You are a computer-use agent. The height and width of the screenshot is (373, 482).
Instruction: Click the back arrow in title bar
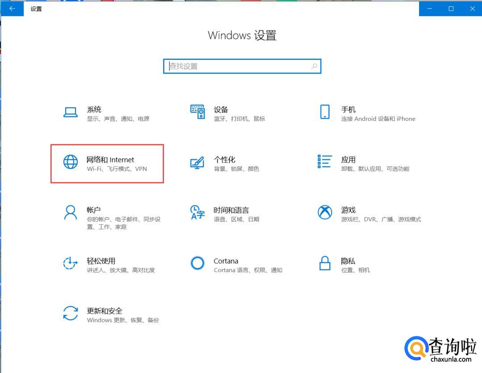point(12,8)
